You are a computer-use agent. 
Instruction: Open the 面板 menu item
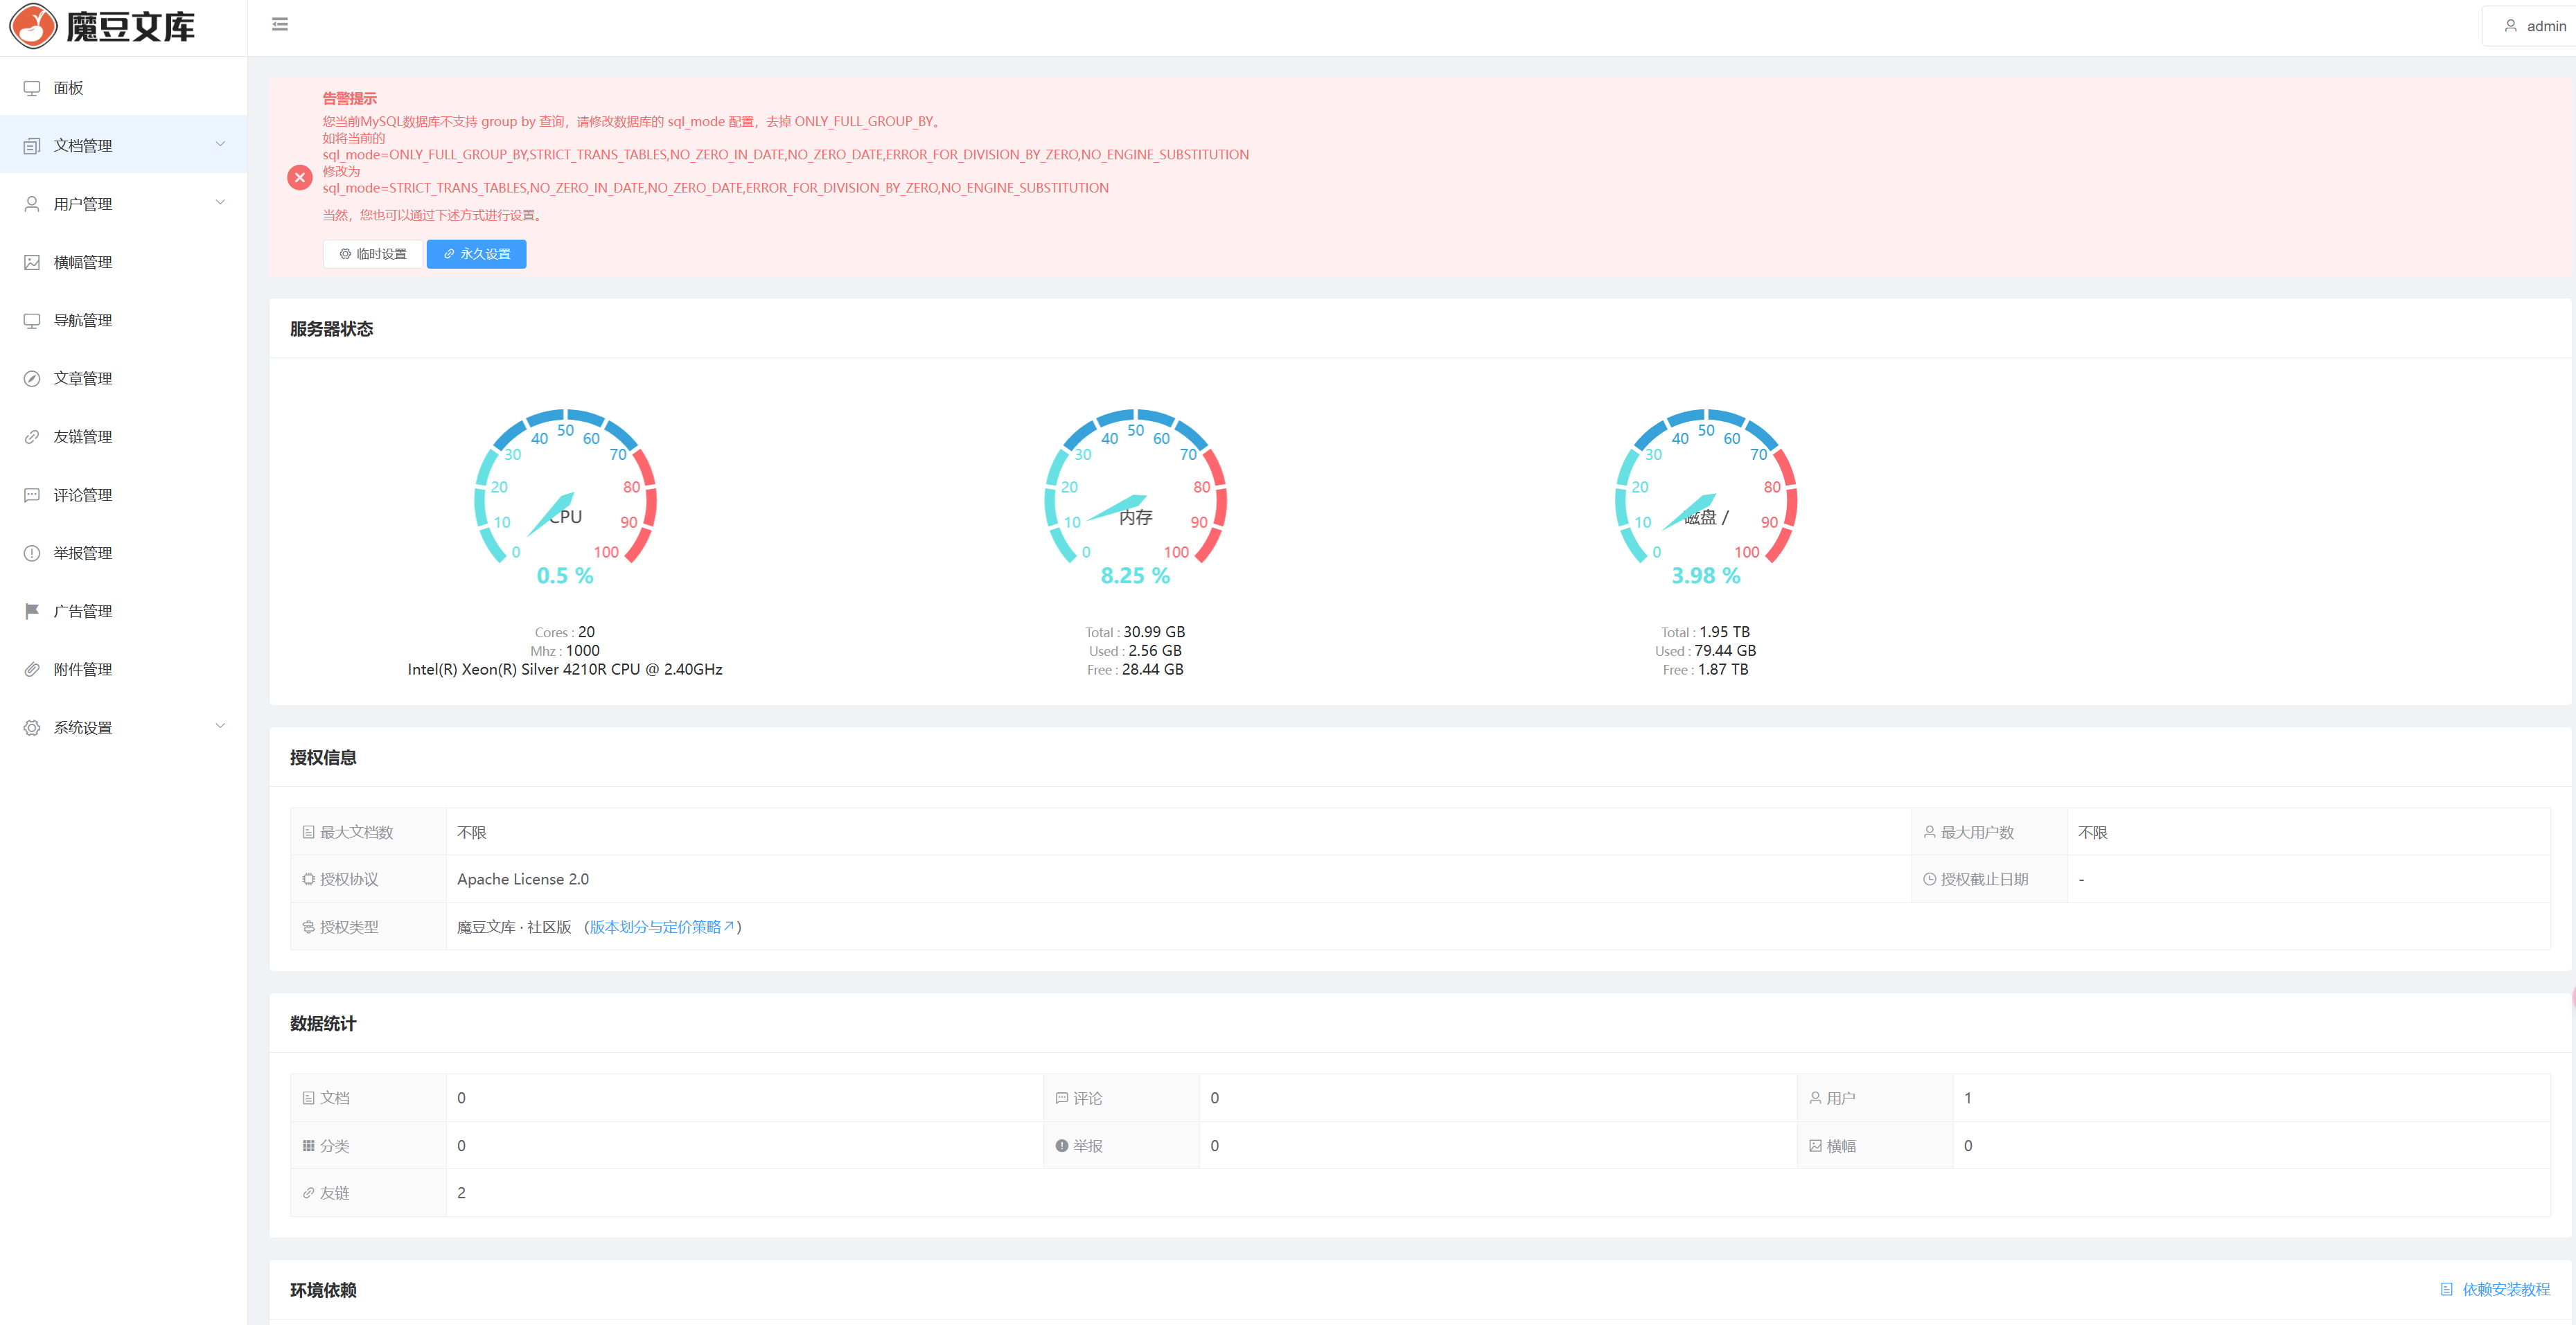click(x=123, y=88)
